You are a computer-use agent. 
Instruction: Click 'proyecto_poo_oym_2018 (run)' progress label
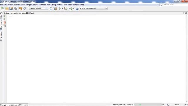tap(123, 105)
